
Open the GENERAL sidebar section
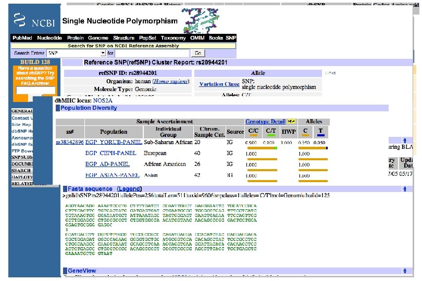[22, 111]
